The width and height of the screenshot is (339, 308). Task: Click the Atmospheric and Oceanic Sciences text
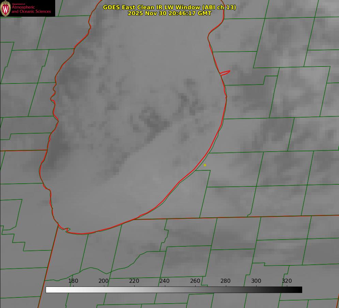click(31, 9)
